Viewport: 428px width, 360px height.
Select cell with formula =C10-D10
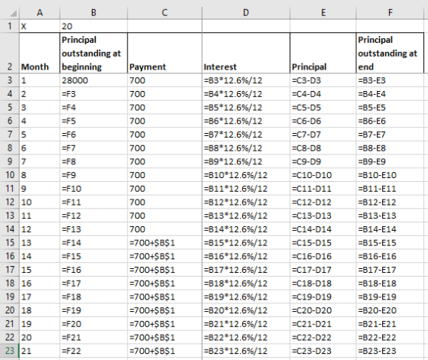pyautogui.click(x=323, y=175)
